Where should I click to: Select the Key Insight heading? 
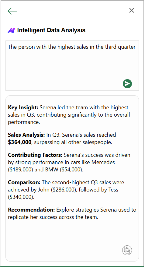tap(23, 107)
